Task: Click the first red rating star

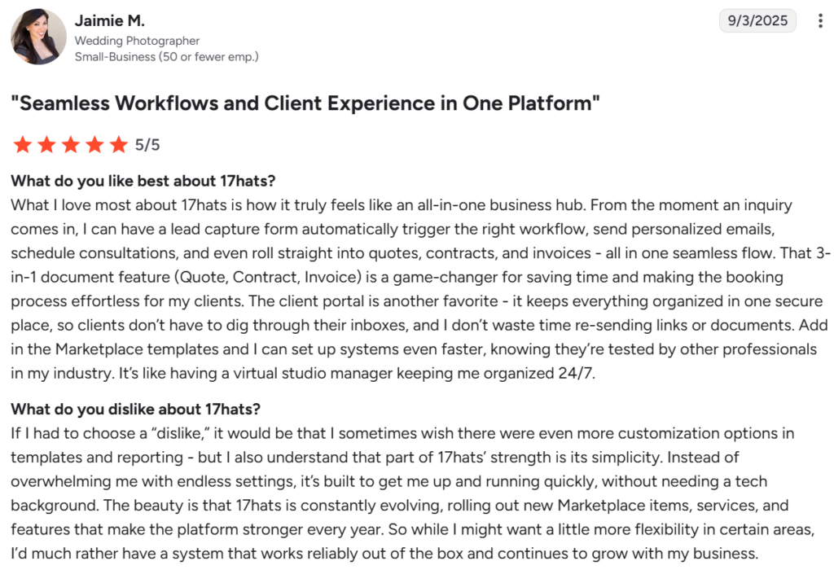Action: (x=22, y=145)
